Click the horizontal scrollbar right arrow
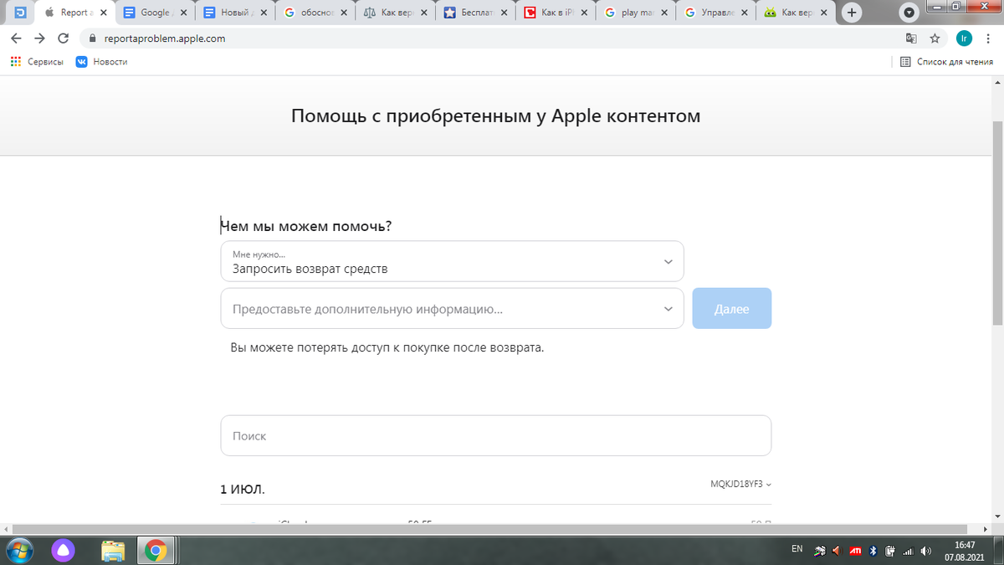This screenshot has height=565, width=1004. (x=986, y=529)
